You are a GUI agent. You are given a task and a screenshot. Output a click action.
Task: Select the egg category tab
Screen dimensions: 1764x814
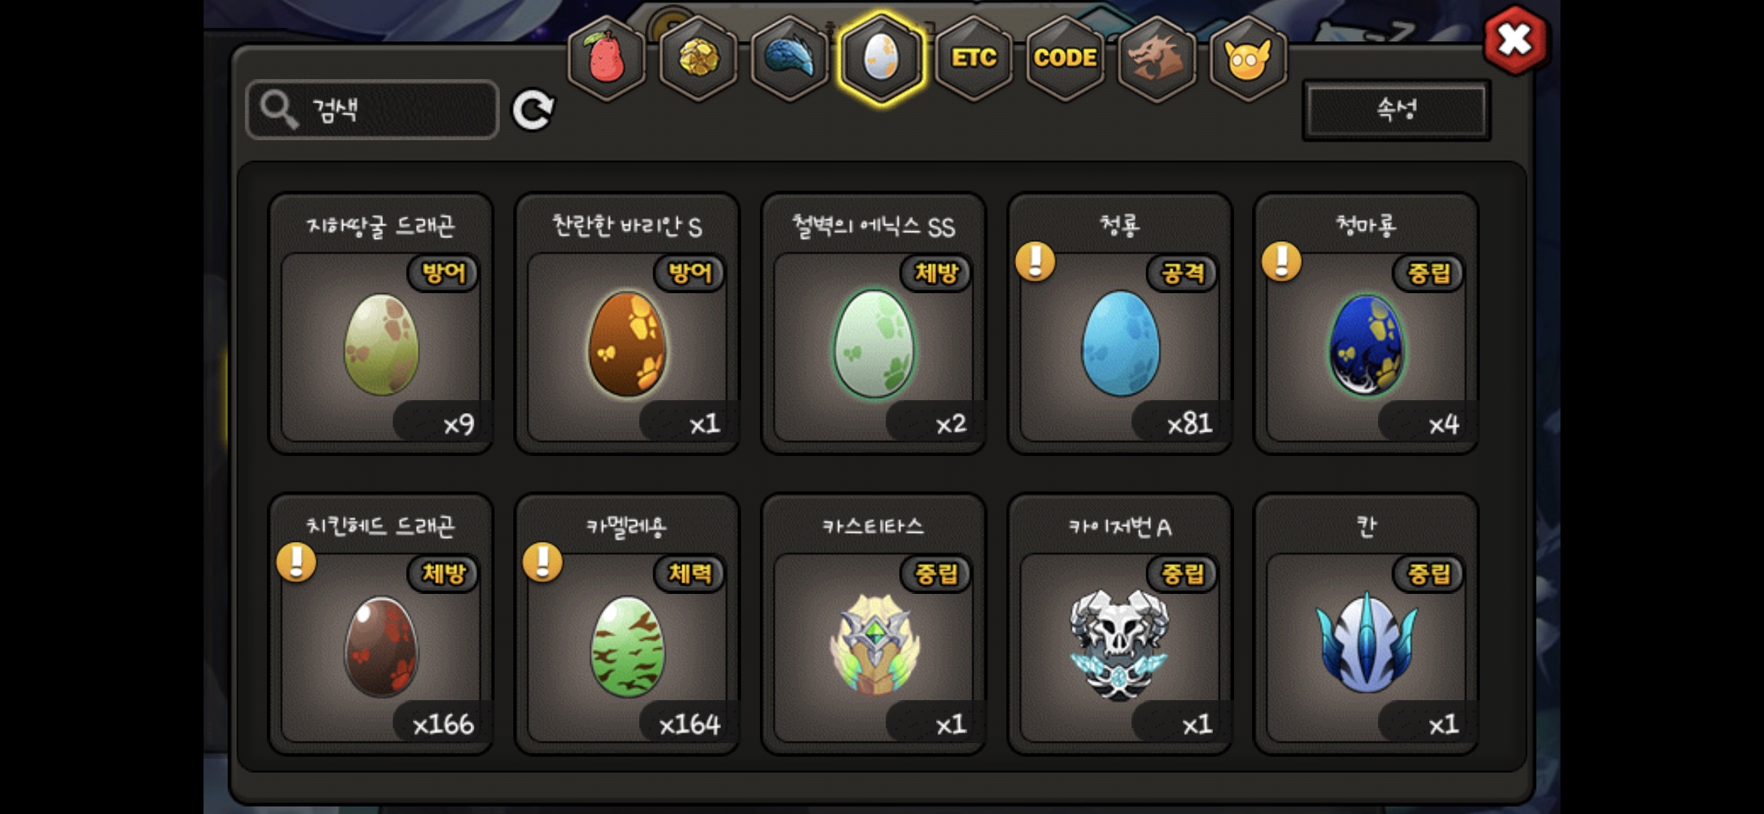coord(881,58)
